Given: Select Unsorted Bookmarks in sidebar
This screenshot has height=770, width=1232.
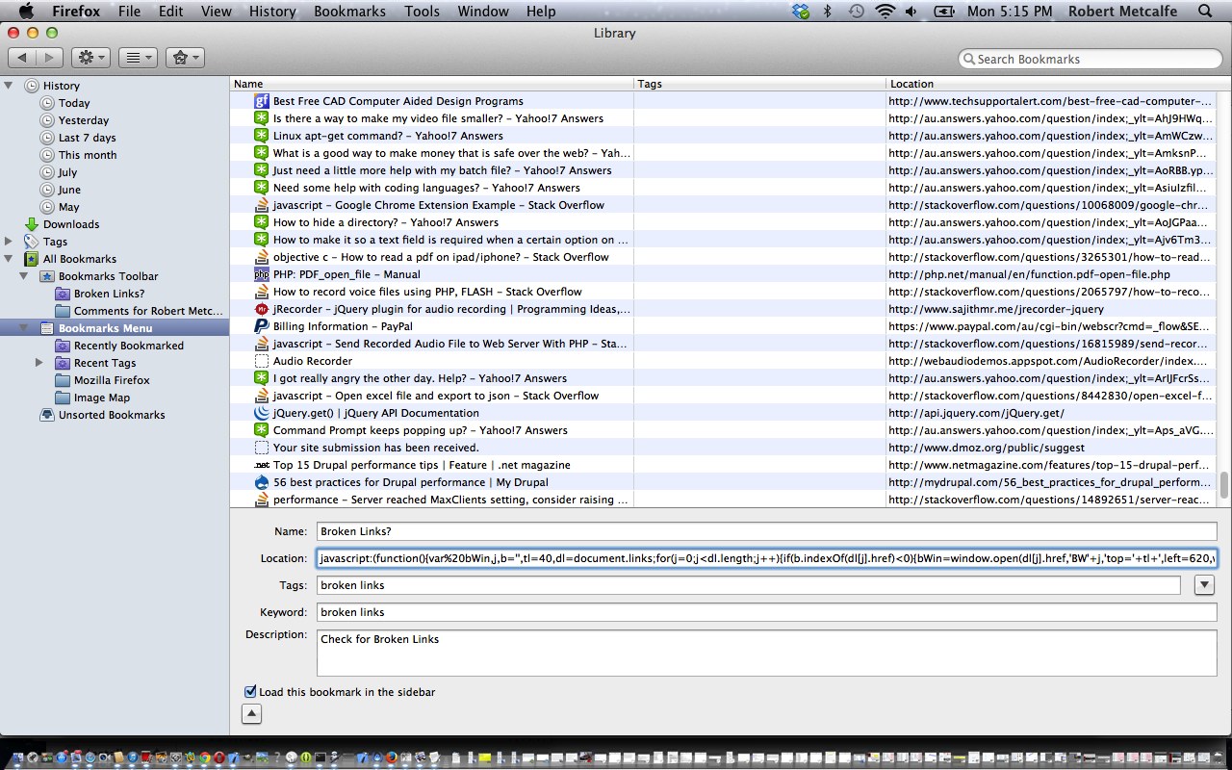Looking at the screenshot, I should 102,415.
